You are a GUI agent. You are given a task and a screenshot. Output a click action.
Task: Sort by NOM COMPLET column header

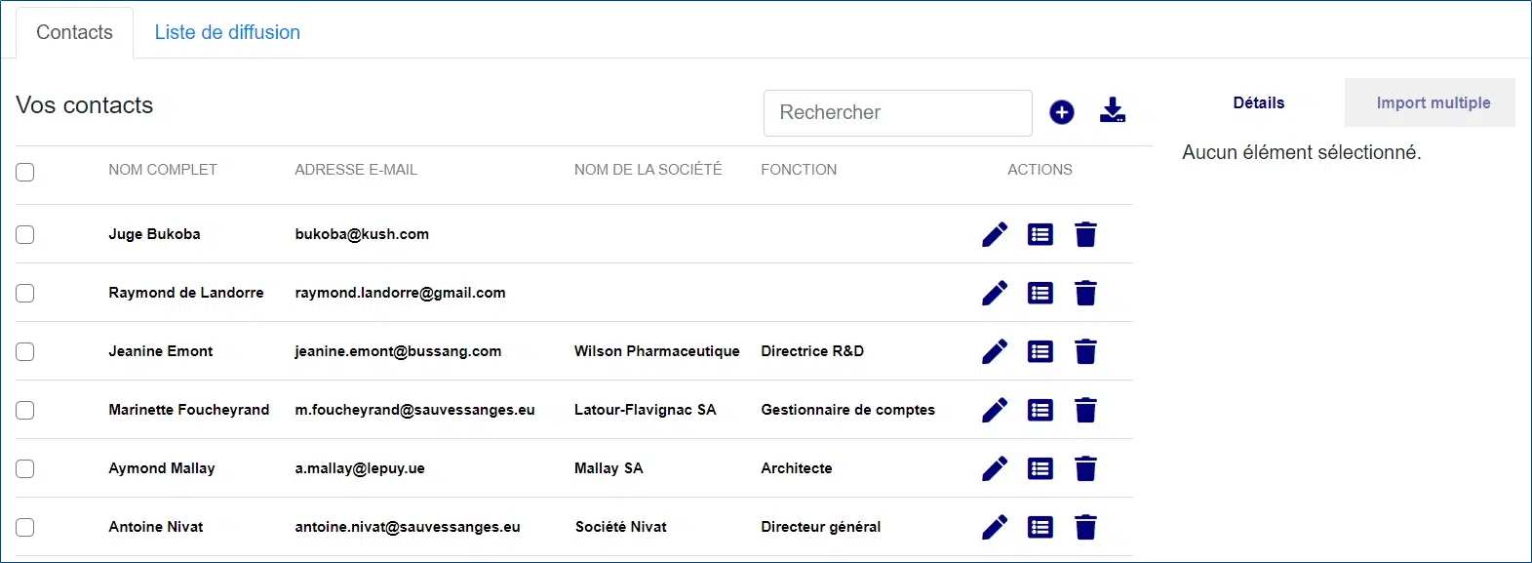tap(163, 170)
